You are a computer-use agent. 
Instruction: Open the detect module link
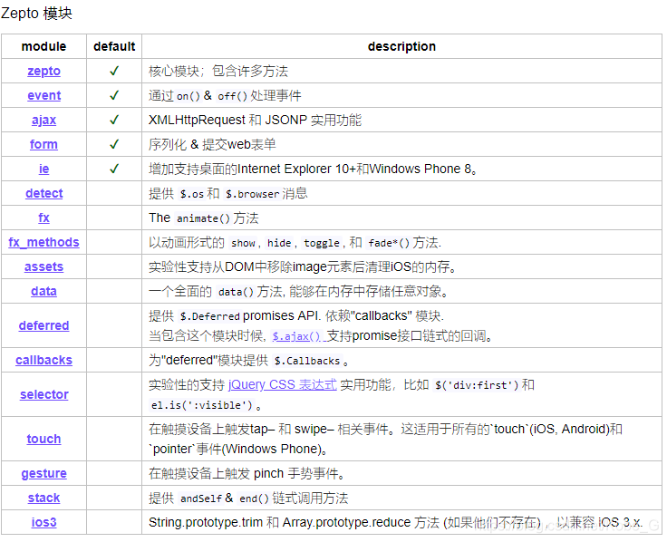click(43, 193)
